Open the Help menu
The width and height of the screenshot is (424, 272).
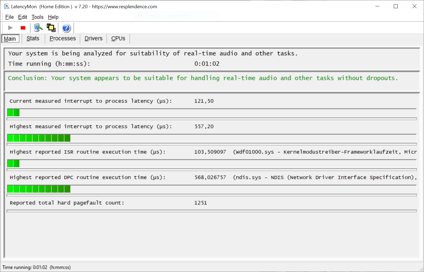click(53, 17)
